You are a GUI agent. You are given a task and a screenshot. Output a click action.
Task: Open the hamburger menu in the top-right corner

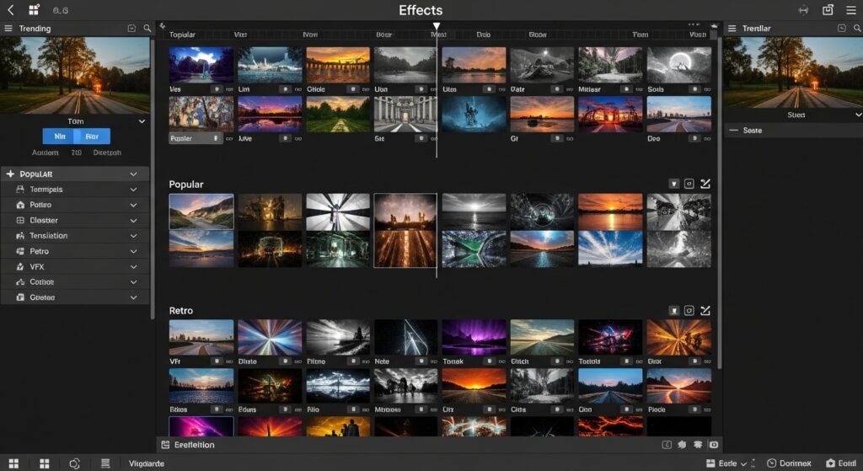click(x=852, y=10)
